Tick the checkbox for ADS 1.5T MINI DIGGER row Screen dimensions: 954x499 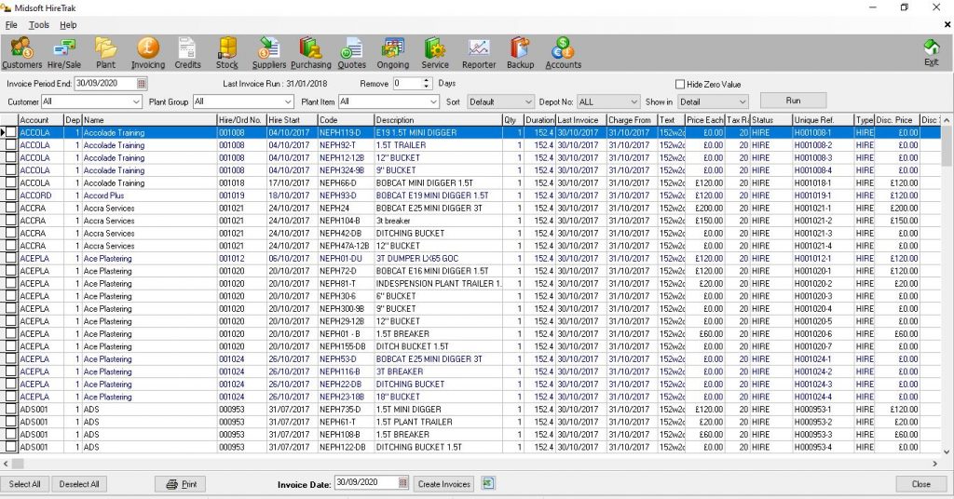(x=11, y=409)
